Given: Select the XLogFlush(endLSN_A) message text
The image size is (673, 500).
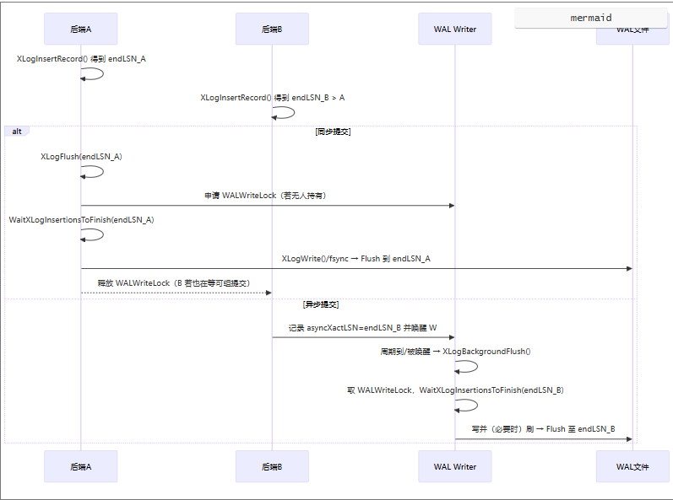Looking at the screenshot, I should click(81, 157).
